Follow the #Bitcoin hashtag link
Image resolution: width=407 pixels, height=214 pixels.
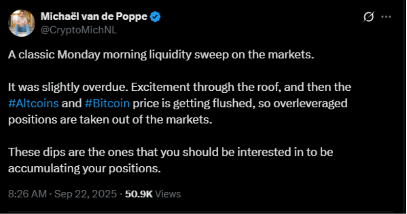click(108, 103)
